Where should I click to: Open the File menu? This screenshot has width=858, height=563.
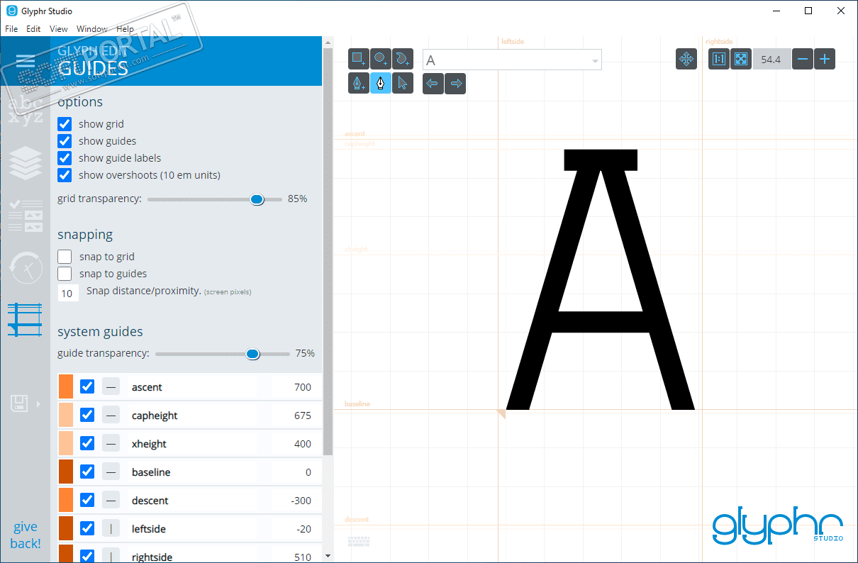click(x=11, y=29)
